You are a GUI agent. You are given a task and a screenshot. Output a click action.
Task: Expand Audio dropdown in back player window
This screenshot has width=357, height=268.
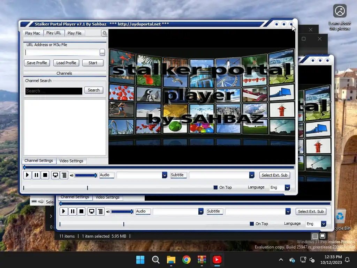pos(201,211)
